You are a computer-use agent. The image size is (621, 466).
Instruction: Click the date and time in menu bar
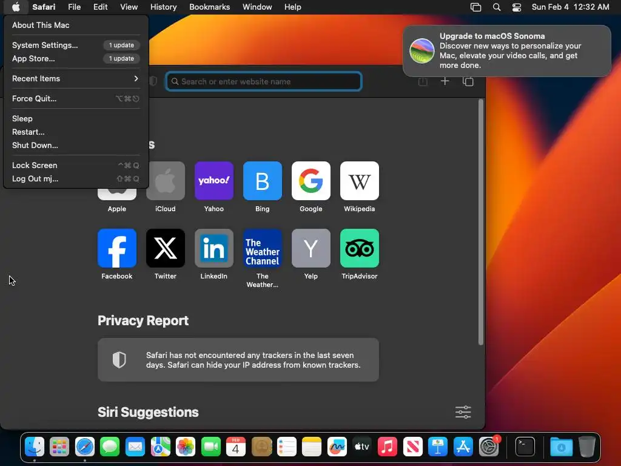pyautogui.click(x=570, y=7)
